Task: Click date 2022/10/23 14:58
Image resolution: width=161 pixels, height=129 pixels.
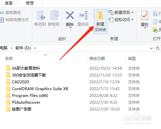Action: pos(106,68)
